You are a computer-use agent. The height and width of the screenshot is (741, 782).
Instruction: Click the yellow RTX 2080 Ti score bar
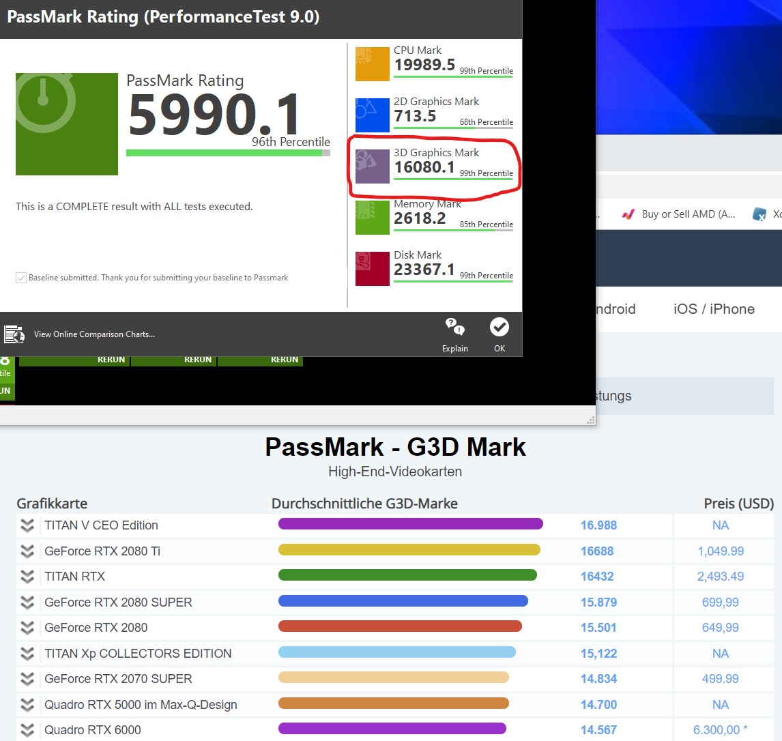pos(409,549)
